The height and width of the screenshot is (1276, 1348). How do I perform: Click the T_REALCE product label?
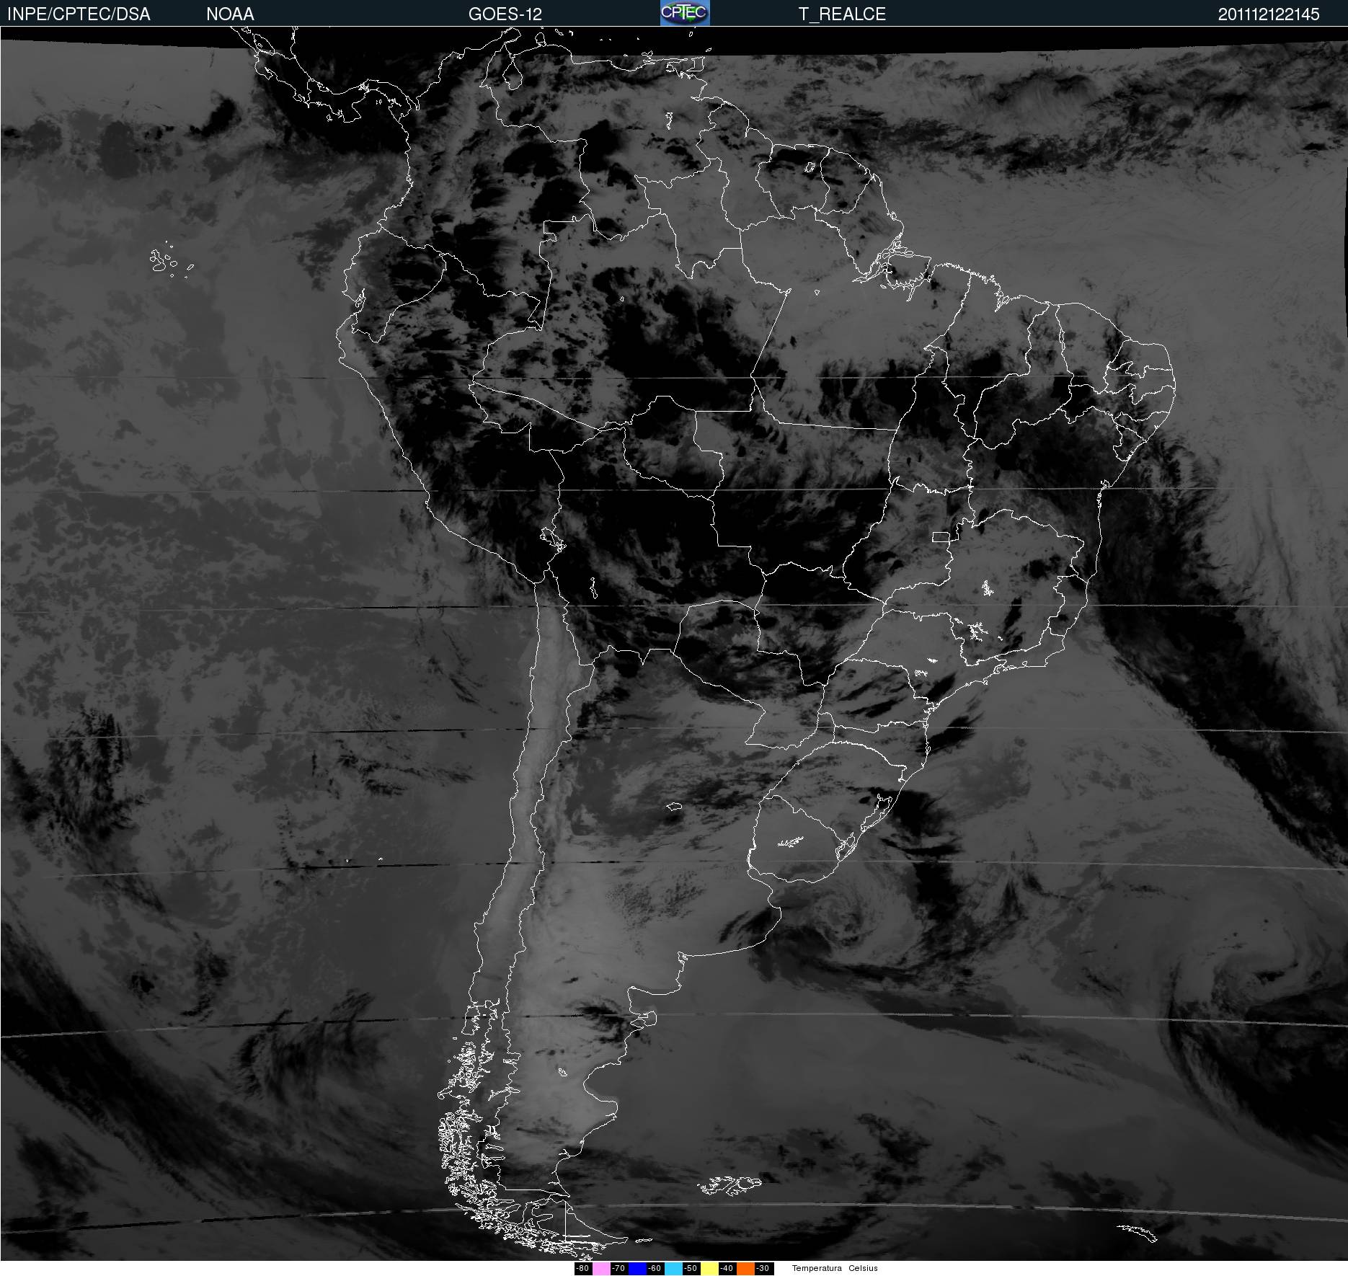pyautogui.click(x=842, y=14)
